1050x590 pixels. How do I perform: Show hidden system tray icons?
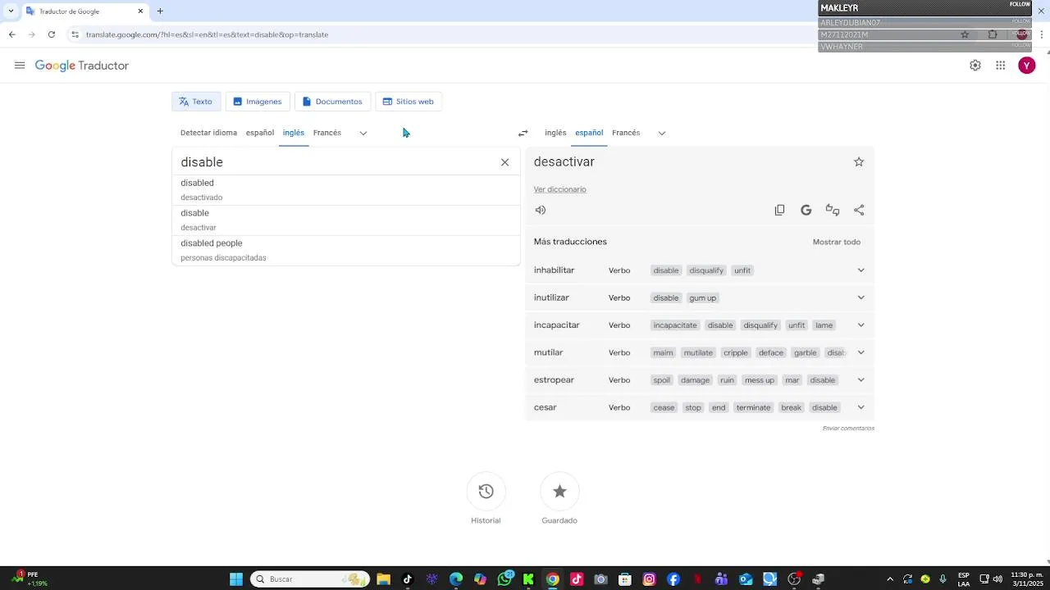pos(890,579)
